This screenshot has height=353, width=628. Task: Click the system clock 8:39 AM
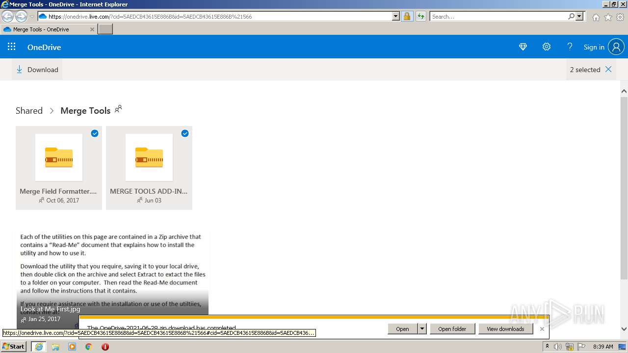[x=603, y=346]
